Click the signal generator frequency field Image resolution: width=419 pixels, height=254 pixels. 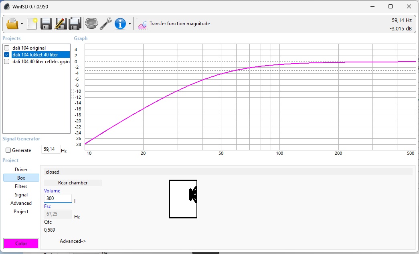coord(51,150)
